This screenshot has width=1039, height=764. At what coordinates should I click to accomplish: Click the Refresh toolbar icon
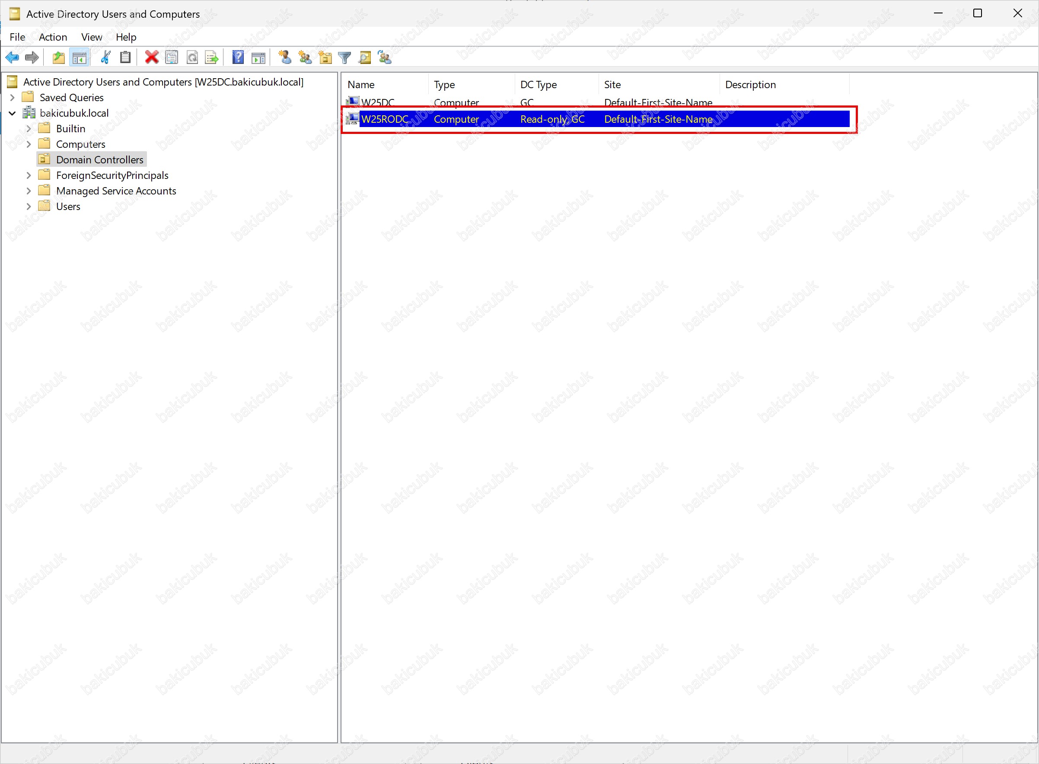point(192,57)
